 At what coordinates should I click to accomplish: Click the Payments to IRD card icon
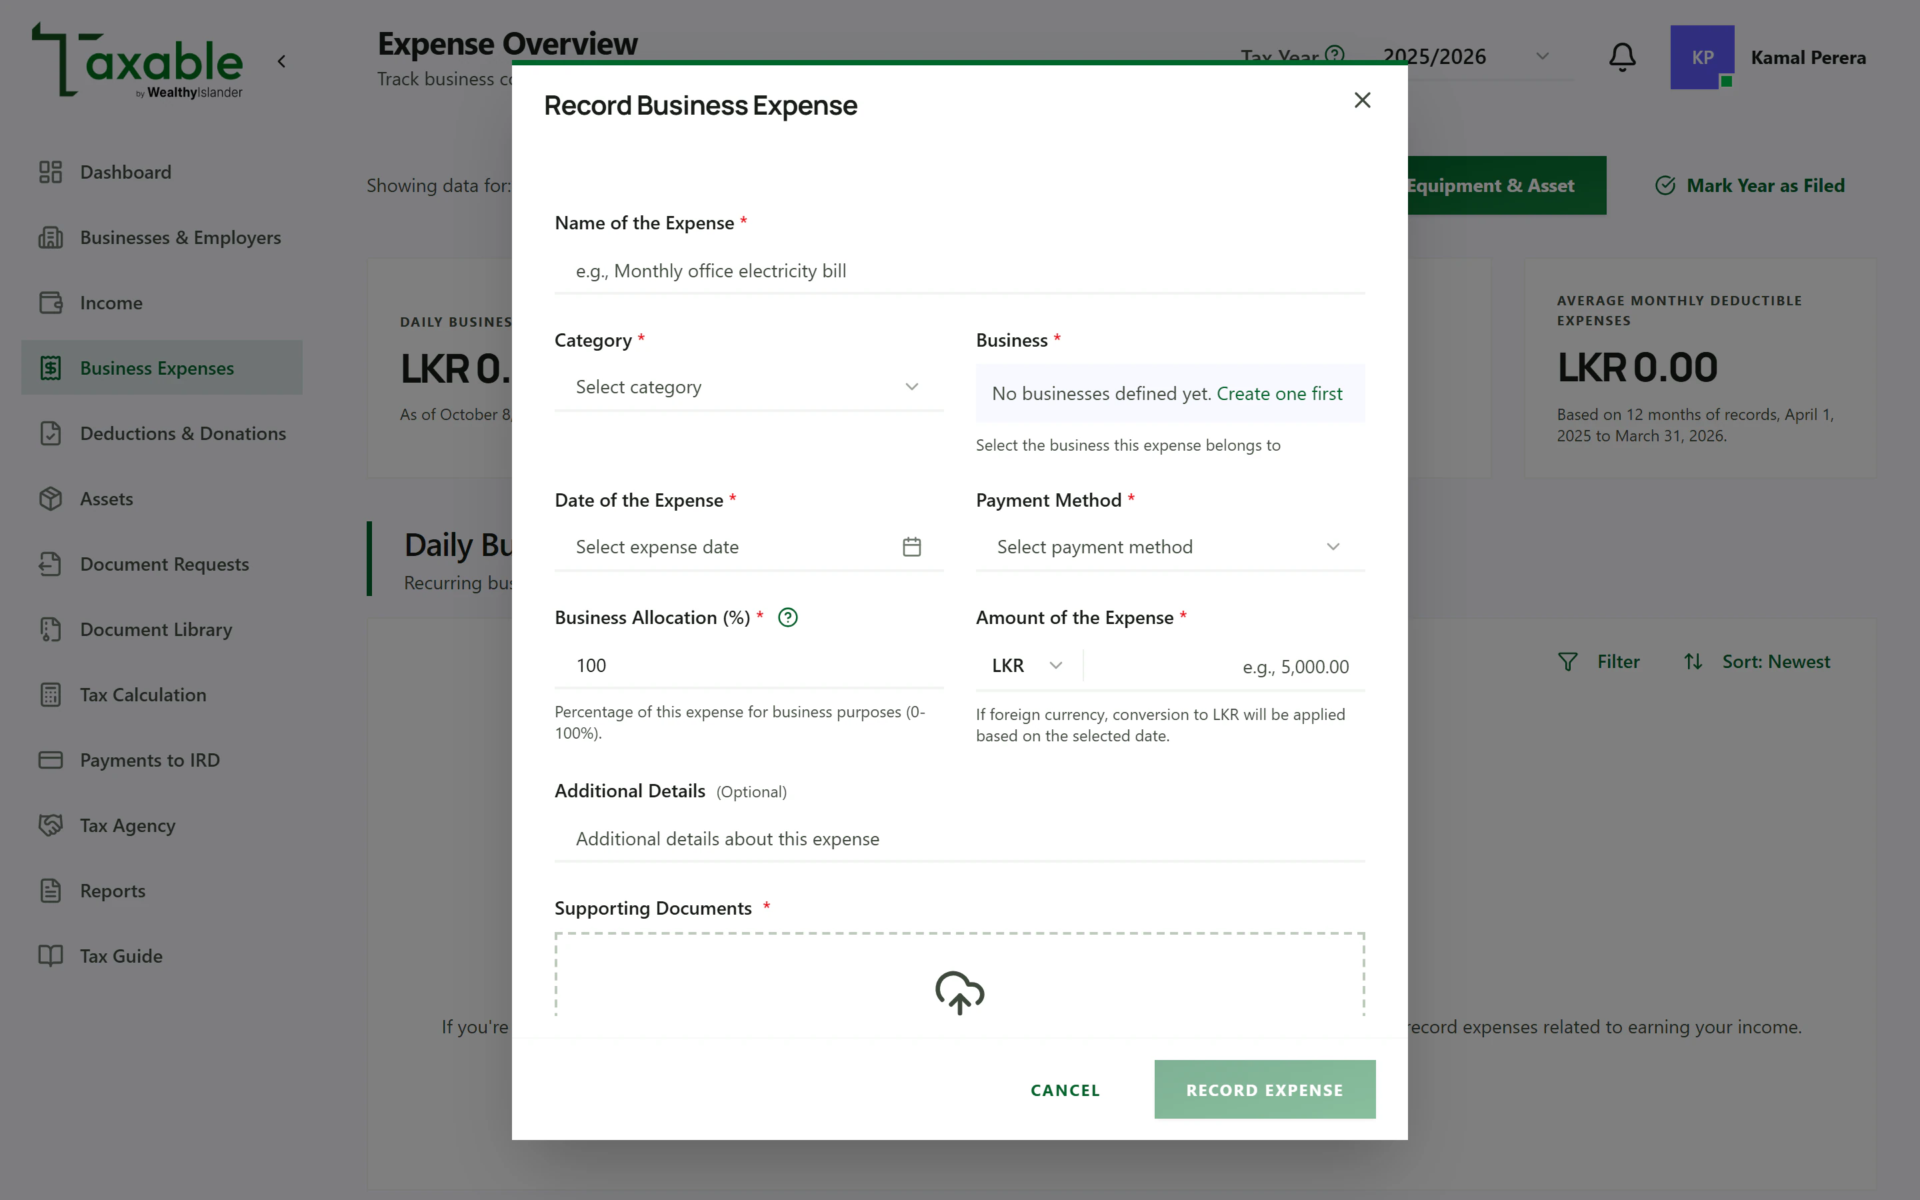pos(50,759)
